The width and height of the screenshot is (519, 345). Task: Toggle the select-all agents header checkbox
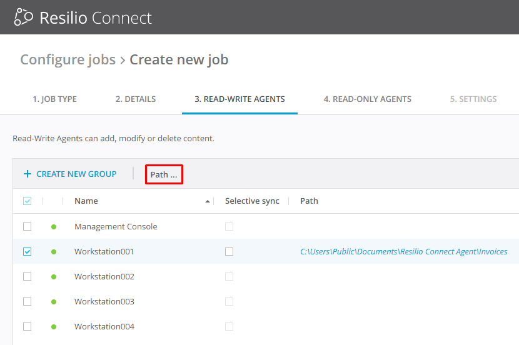click(27, 201)
